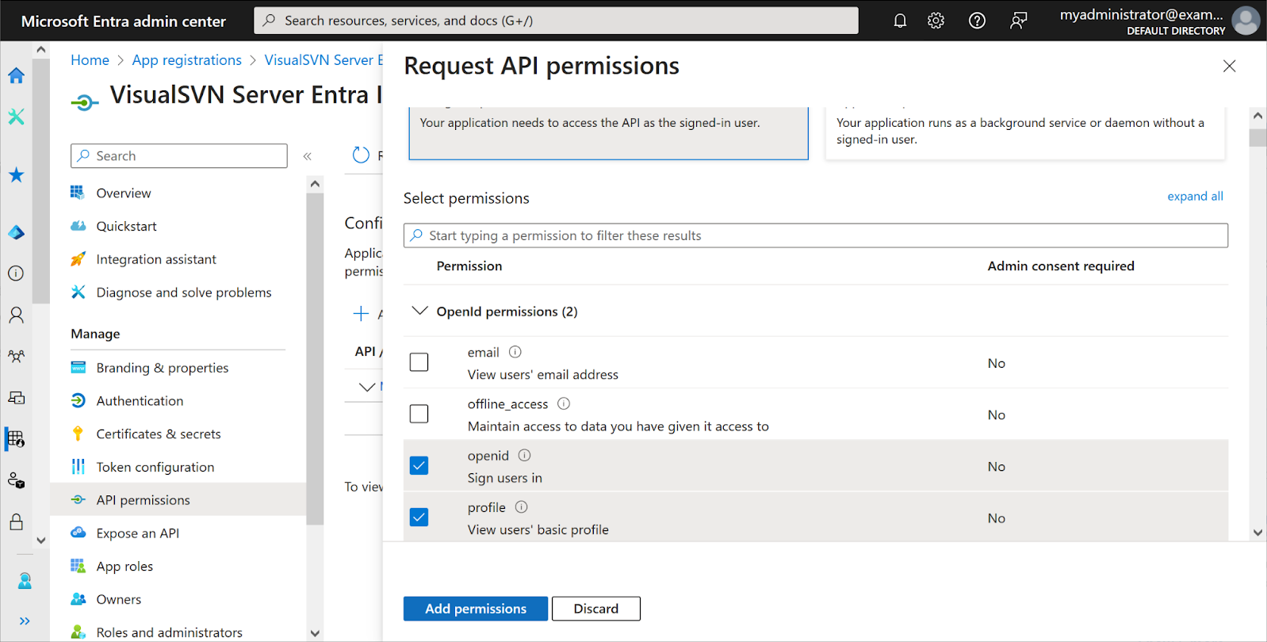Open notifications bell icon
The height and width of the screenshot is (642, 1267).
[x=900, y=21]
